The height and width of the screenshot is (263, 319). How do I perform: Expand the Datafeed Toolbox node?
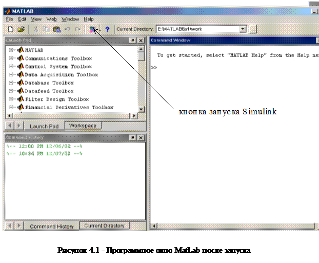[x=11, y=91]
